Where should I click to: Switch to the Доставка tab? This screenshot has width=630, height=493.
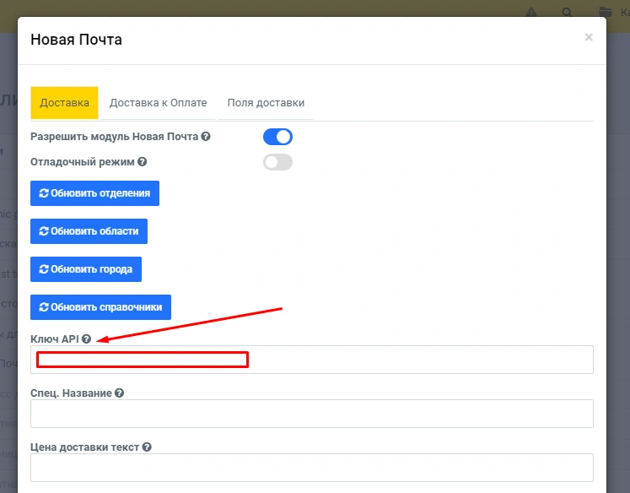coord(64,103)
